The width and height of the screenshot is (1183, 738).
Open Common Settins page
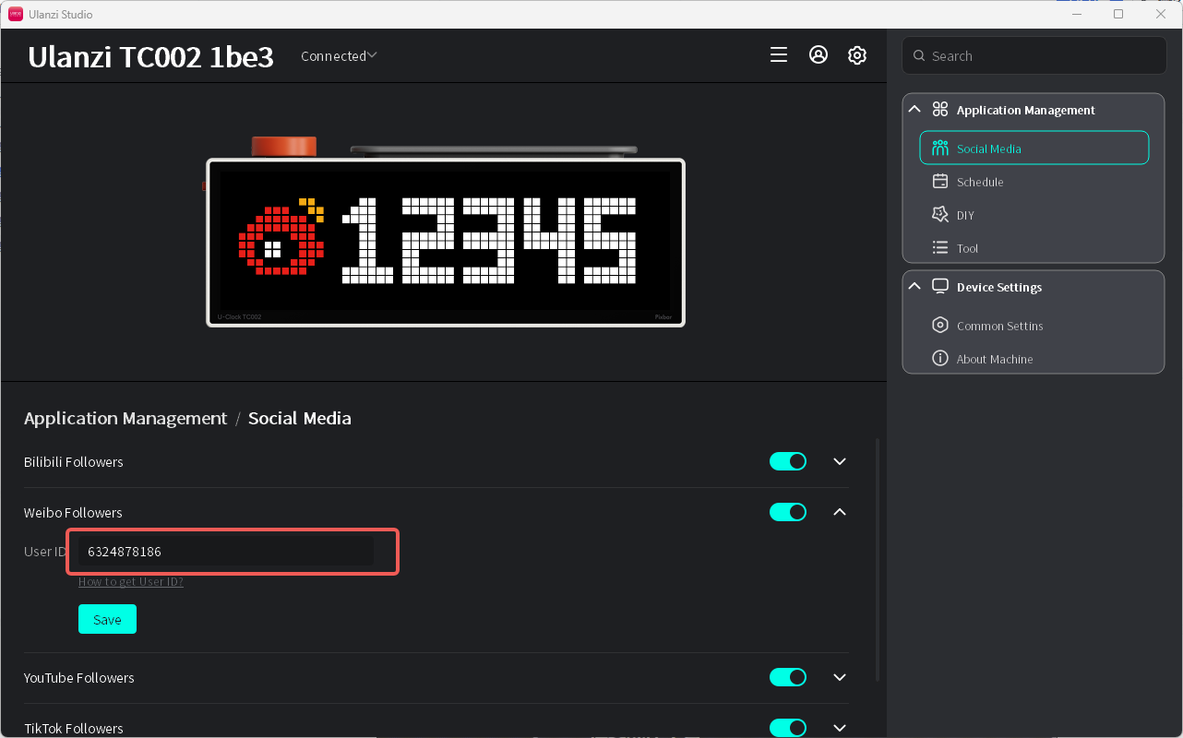click(x=1034, y=326)
